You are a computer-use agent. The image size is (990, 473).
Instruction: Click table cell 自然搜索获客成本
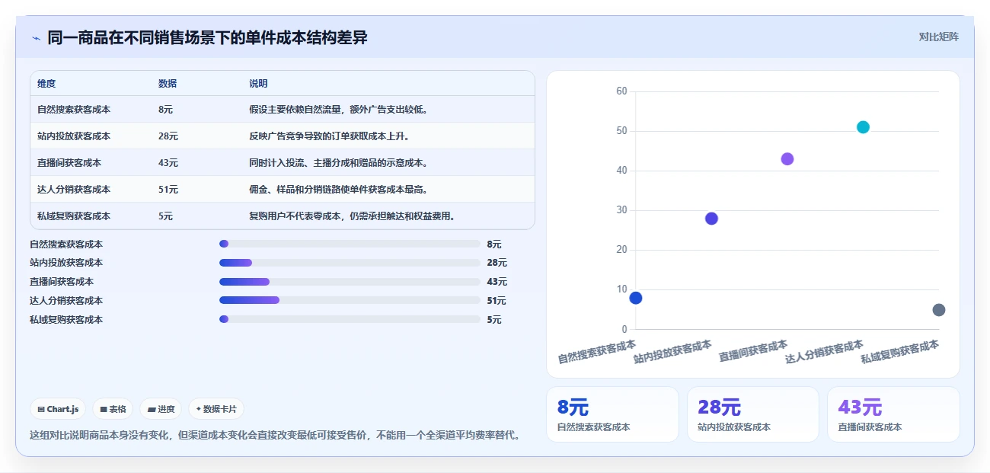[74, 110]
